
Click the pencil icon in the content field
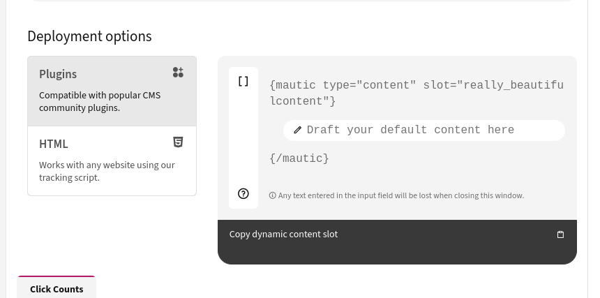click(298, 130)
